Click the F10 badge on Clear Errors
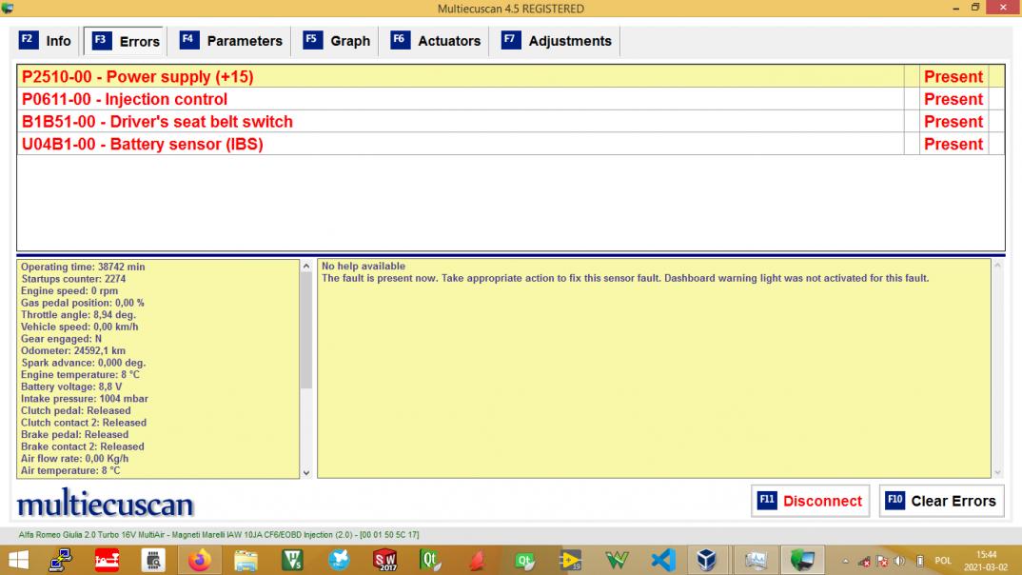1022x575 pixels. pos(894,501)
